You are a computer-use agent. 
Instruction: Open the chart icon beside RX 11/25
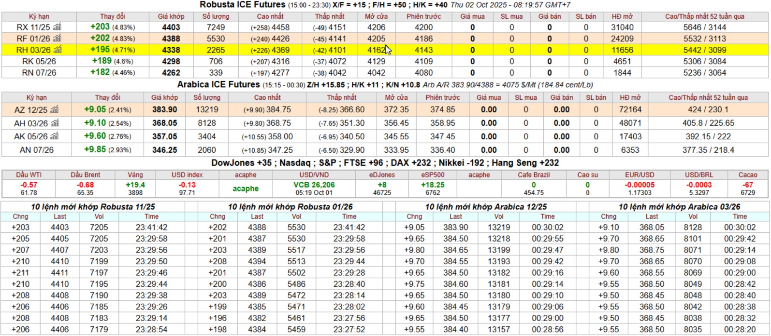tap(57, 27)
